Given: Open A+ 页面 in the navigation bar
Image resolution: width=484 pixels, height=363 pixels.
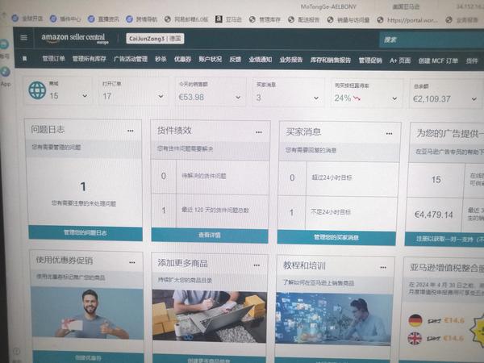Looking at the screenshot, I should point(400,60).
